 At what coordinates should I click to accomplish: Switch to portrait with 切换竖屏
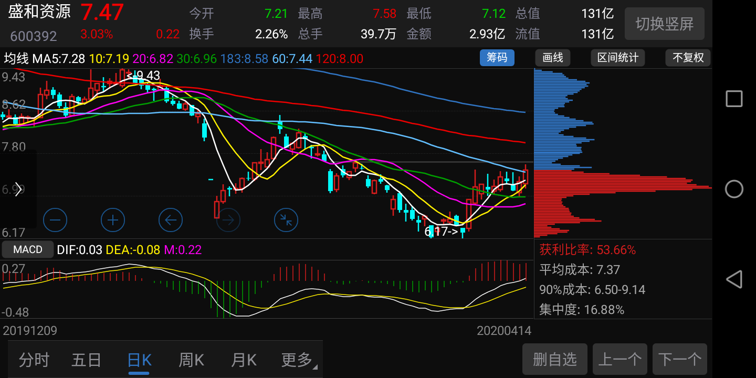665,24
